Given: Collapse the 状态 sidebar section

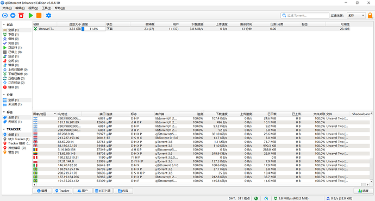Looking at the screenshot, I should (x=4, y=24).
